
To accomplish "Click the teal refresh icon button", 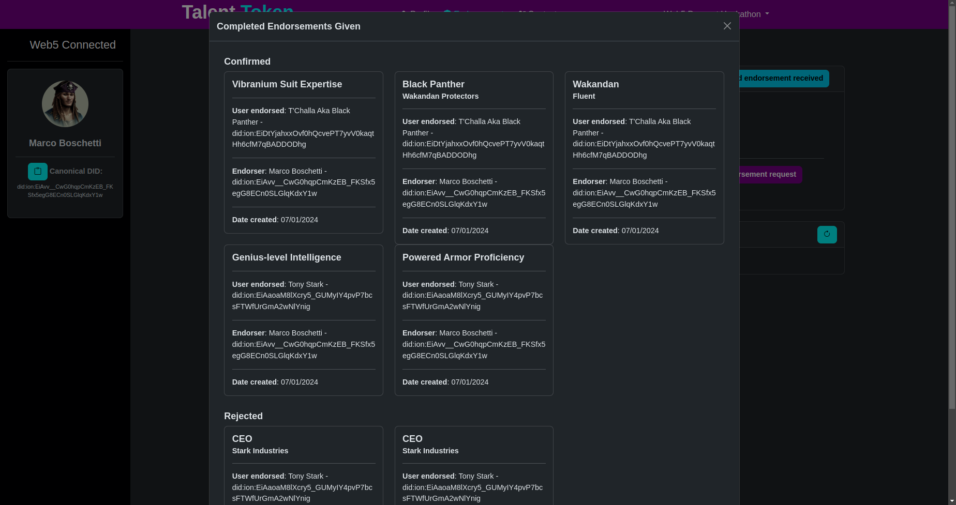I will click(x=827, y=234).
